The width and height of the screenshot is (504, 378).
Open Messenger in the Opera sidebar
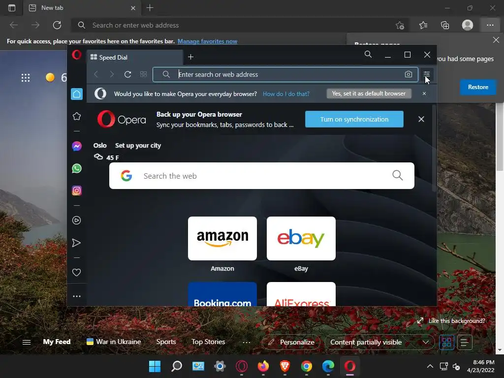(76, 146)
